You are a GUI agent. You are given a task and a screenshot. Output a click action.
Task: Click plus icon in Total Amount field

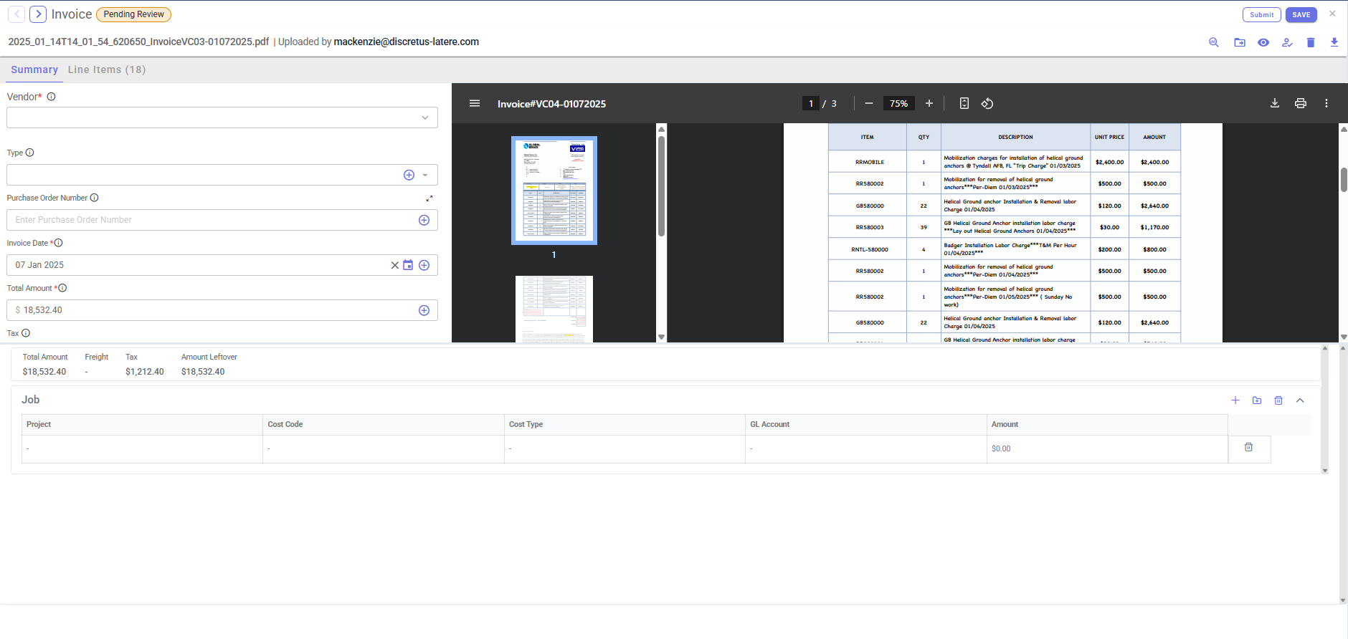tap(424, 310)
